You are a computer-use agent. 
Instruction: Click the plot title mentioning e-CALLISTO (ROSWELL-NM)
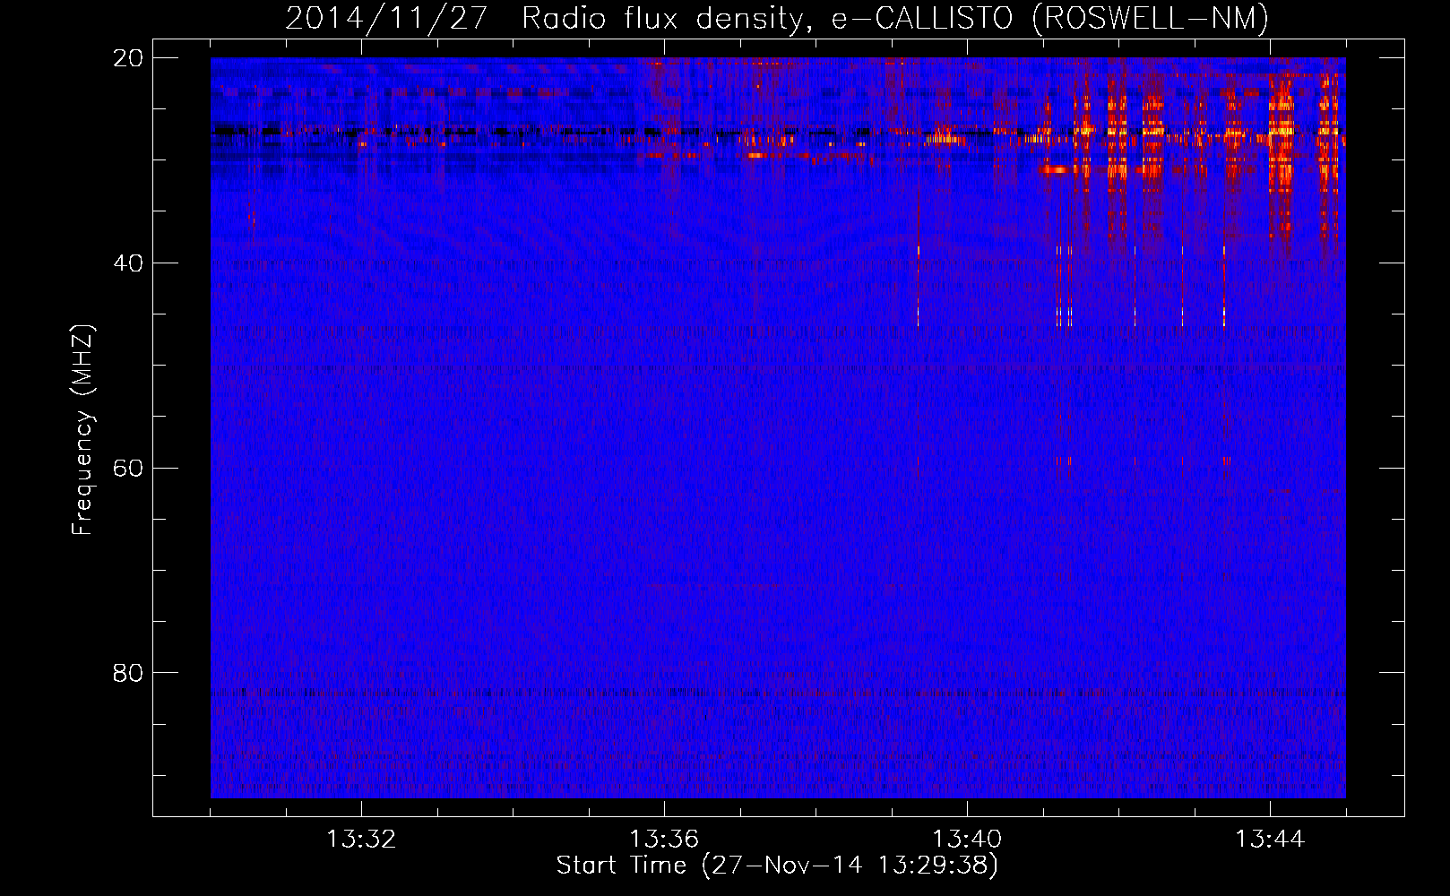pos(777,18)
